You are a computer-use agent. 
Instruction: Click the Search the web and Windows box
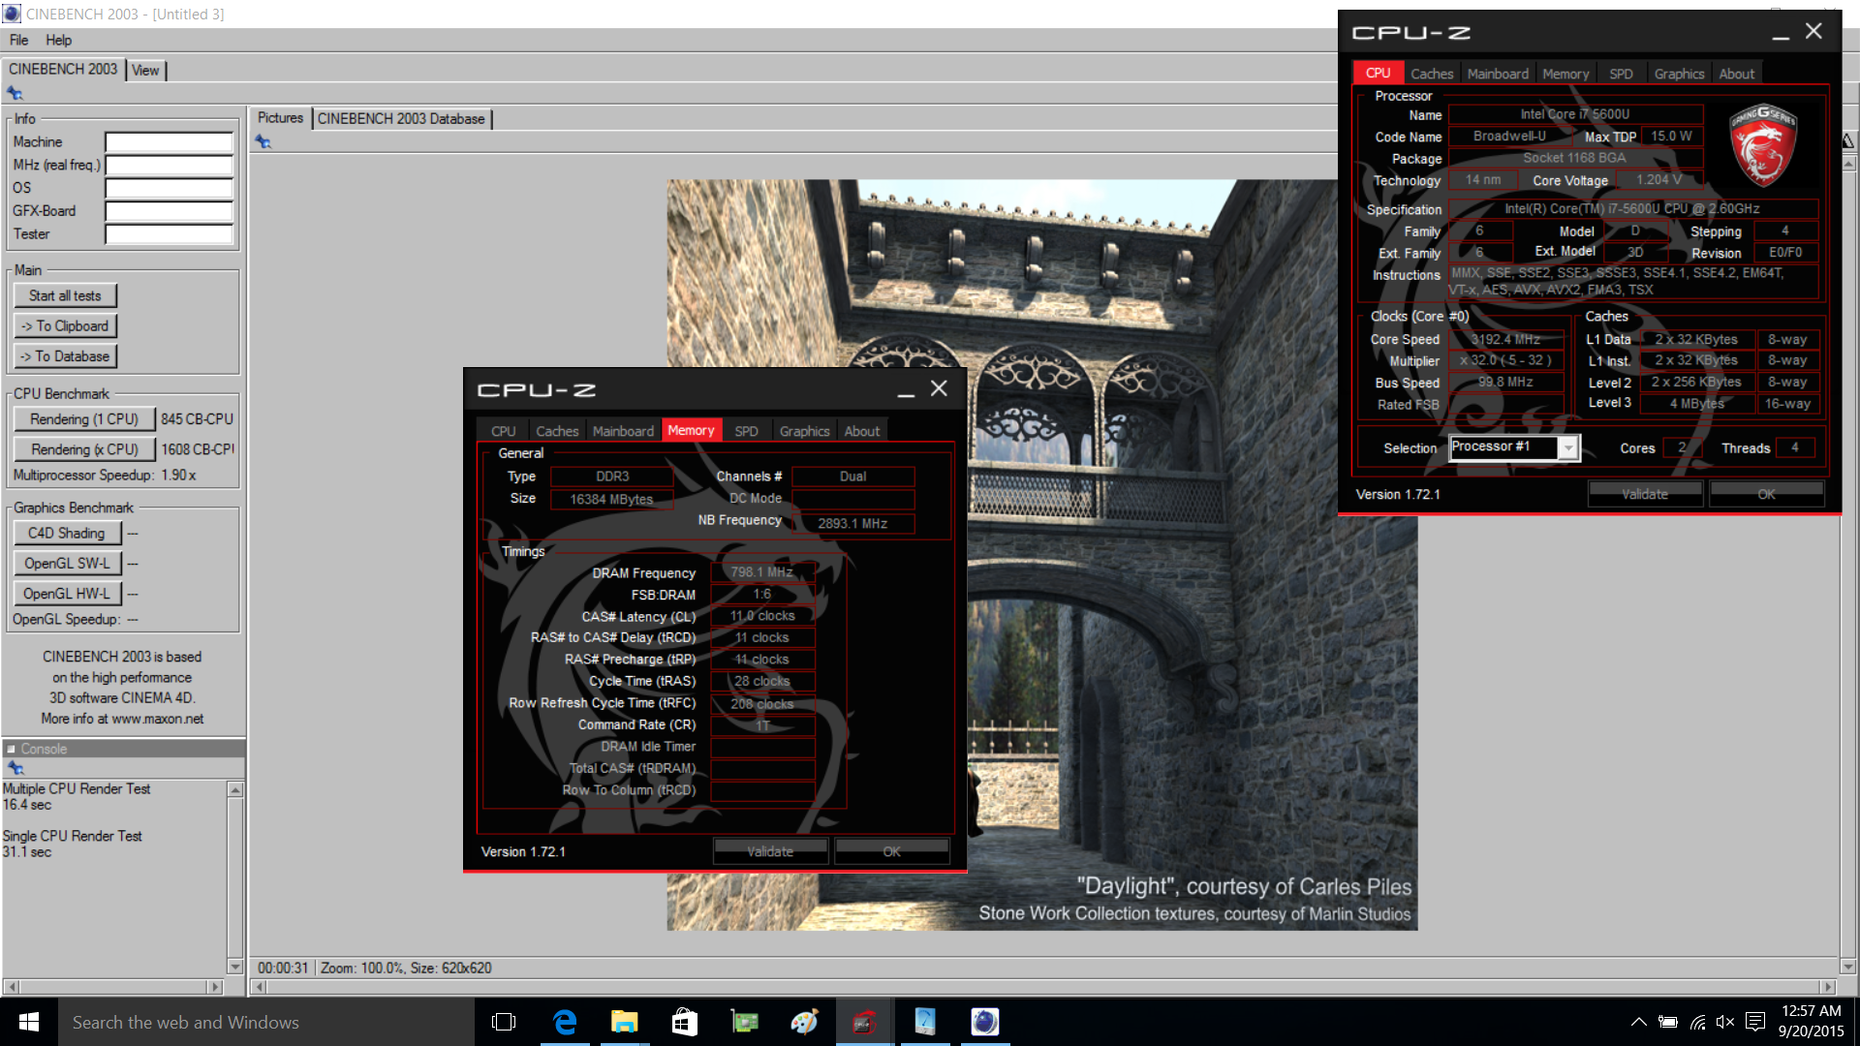266,1022
